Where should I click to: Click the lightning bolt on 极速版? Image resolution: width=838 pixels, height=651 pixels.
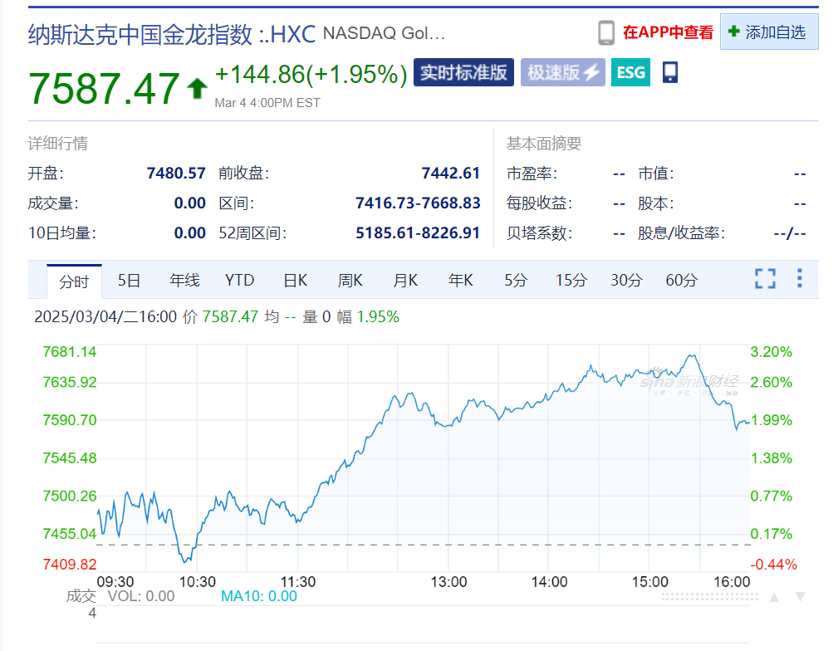point(591,73)
